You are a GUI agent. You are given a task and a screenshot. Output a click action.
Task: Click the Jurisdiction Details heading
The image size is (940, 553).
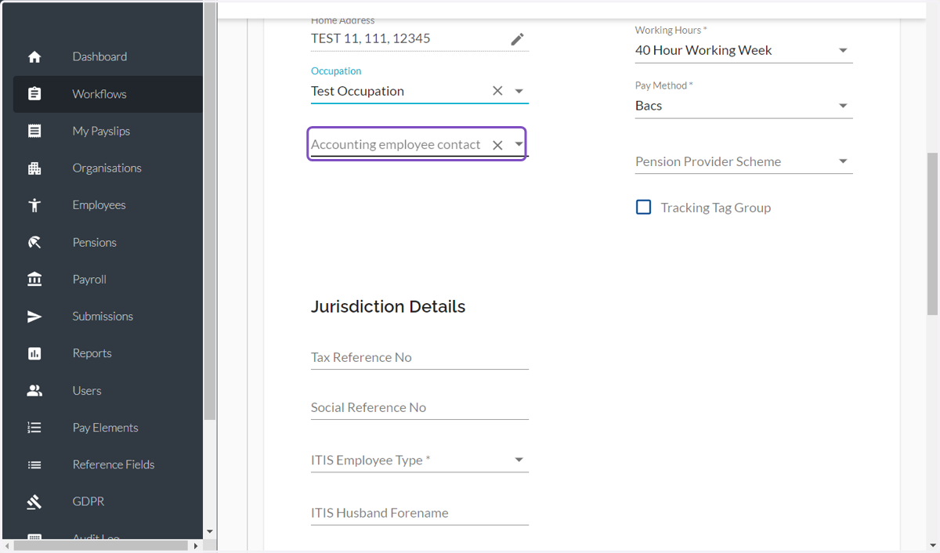click(388, 307)
